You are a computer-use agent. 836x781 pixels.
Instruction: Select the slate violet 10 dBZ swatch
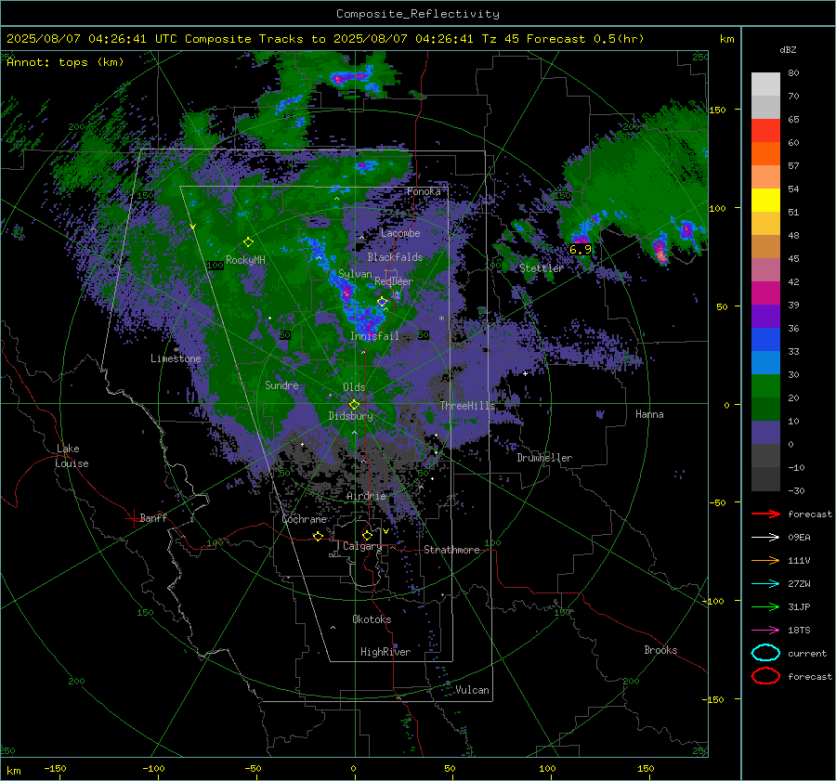pos(765,432)
